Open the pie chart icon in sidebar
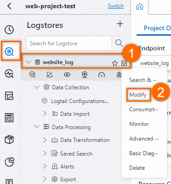This screenshot has height=184, width=171. tap(9, 162)
